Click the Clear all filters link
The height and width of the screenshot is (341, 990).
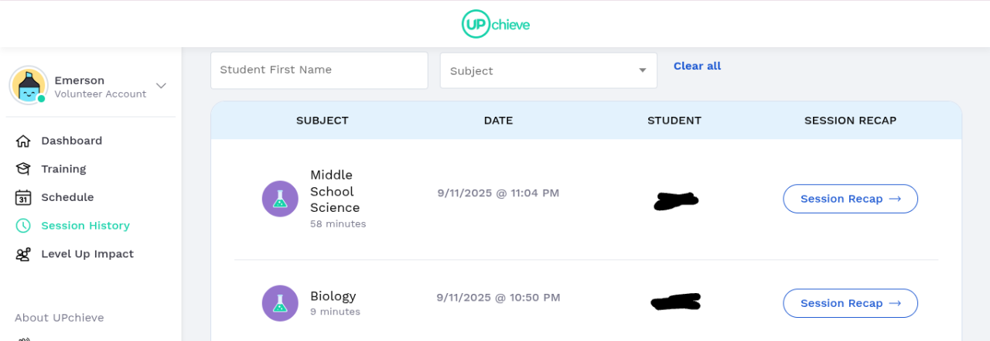[697, 66]
